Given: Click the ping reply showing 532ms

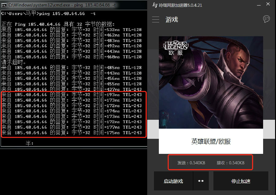Looking at the screenshot, I should pos(71,29).
